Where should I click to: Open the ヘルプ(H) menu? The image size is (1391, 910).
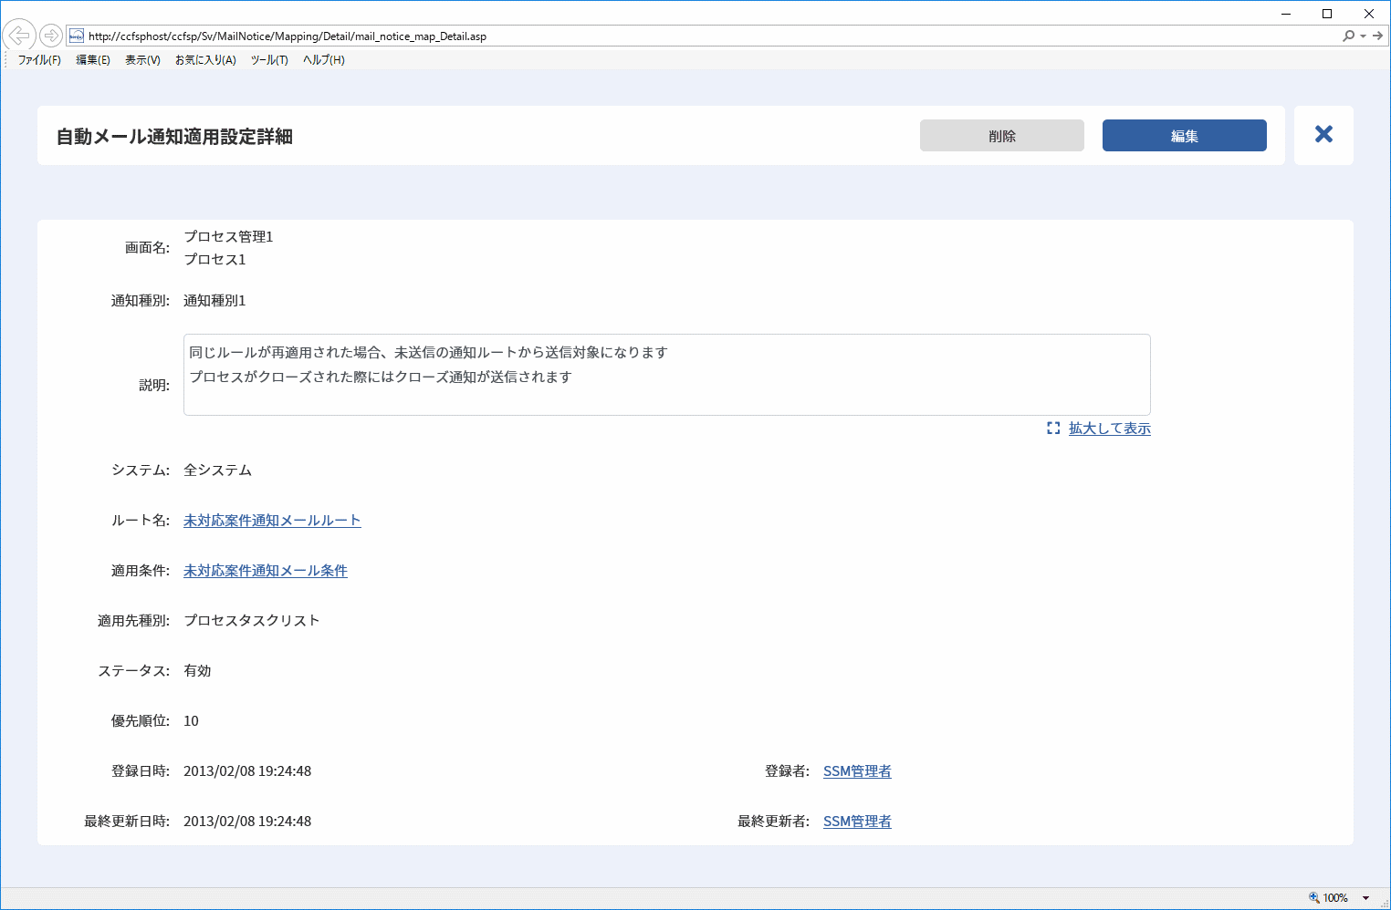point(324,60)
